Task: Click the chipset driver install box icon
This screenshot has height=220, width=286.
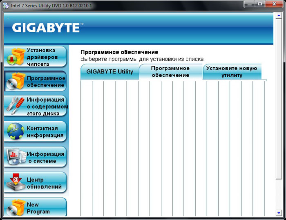Action: [x=16, y=57]
